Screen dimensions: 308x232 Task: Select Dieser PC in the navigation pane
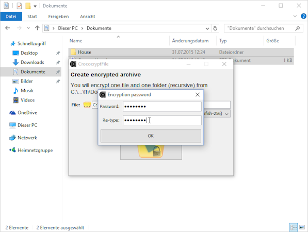tap(27, 125)
